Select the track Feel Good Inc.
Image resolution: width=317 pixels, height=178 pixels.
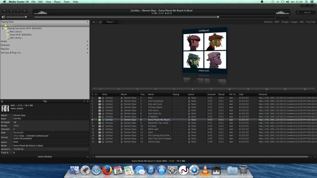(155, 113)
